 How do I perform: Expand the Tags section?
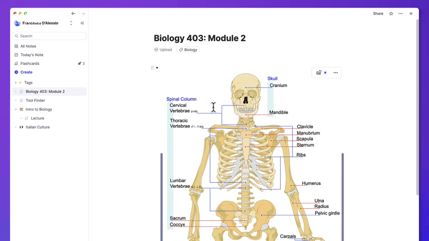(x=16, y=83)
